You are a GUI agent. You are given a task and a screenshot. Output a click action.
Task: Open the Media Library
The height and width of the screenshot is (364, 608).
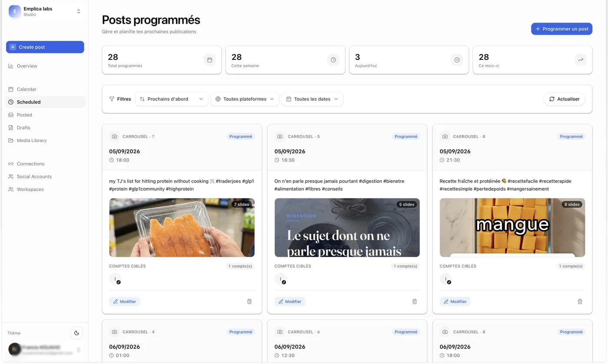(x=45, y=140)
